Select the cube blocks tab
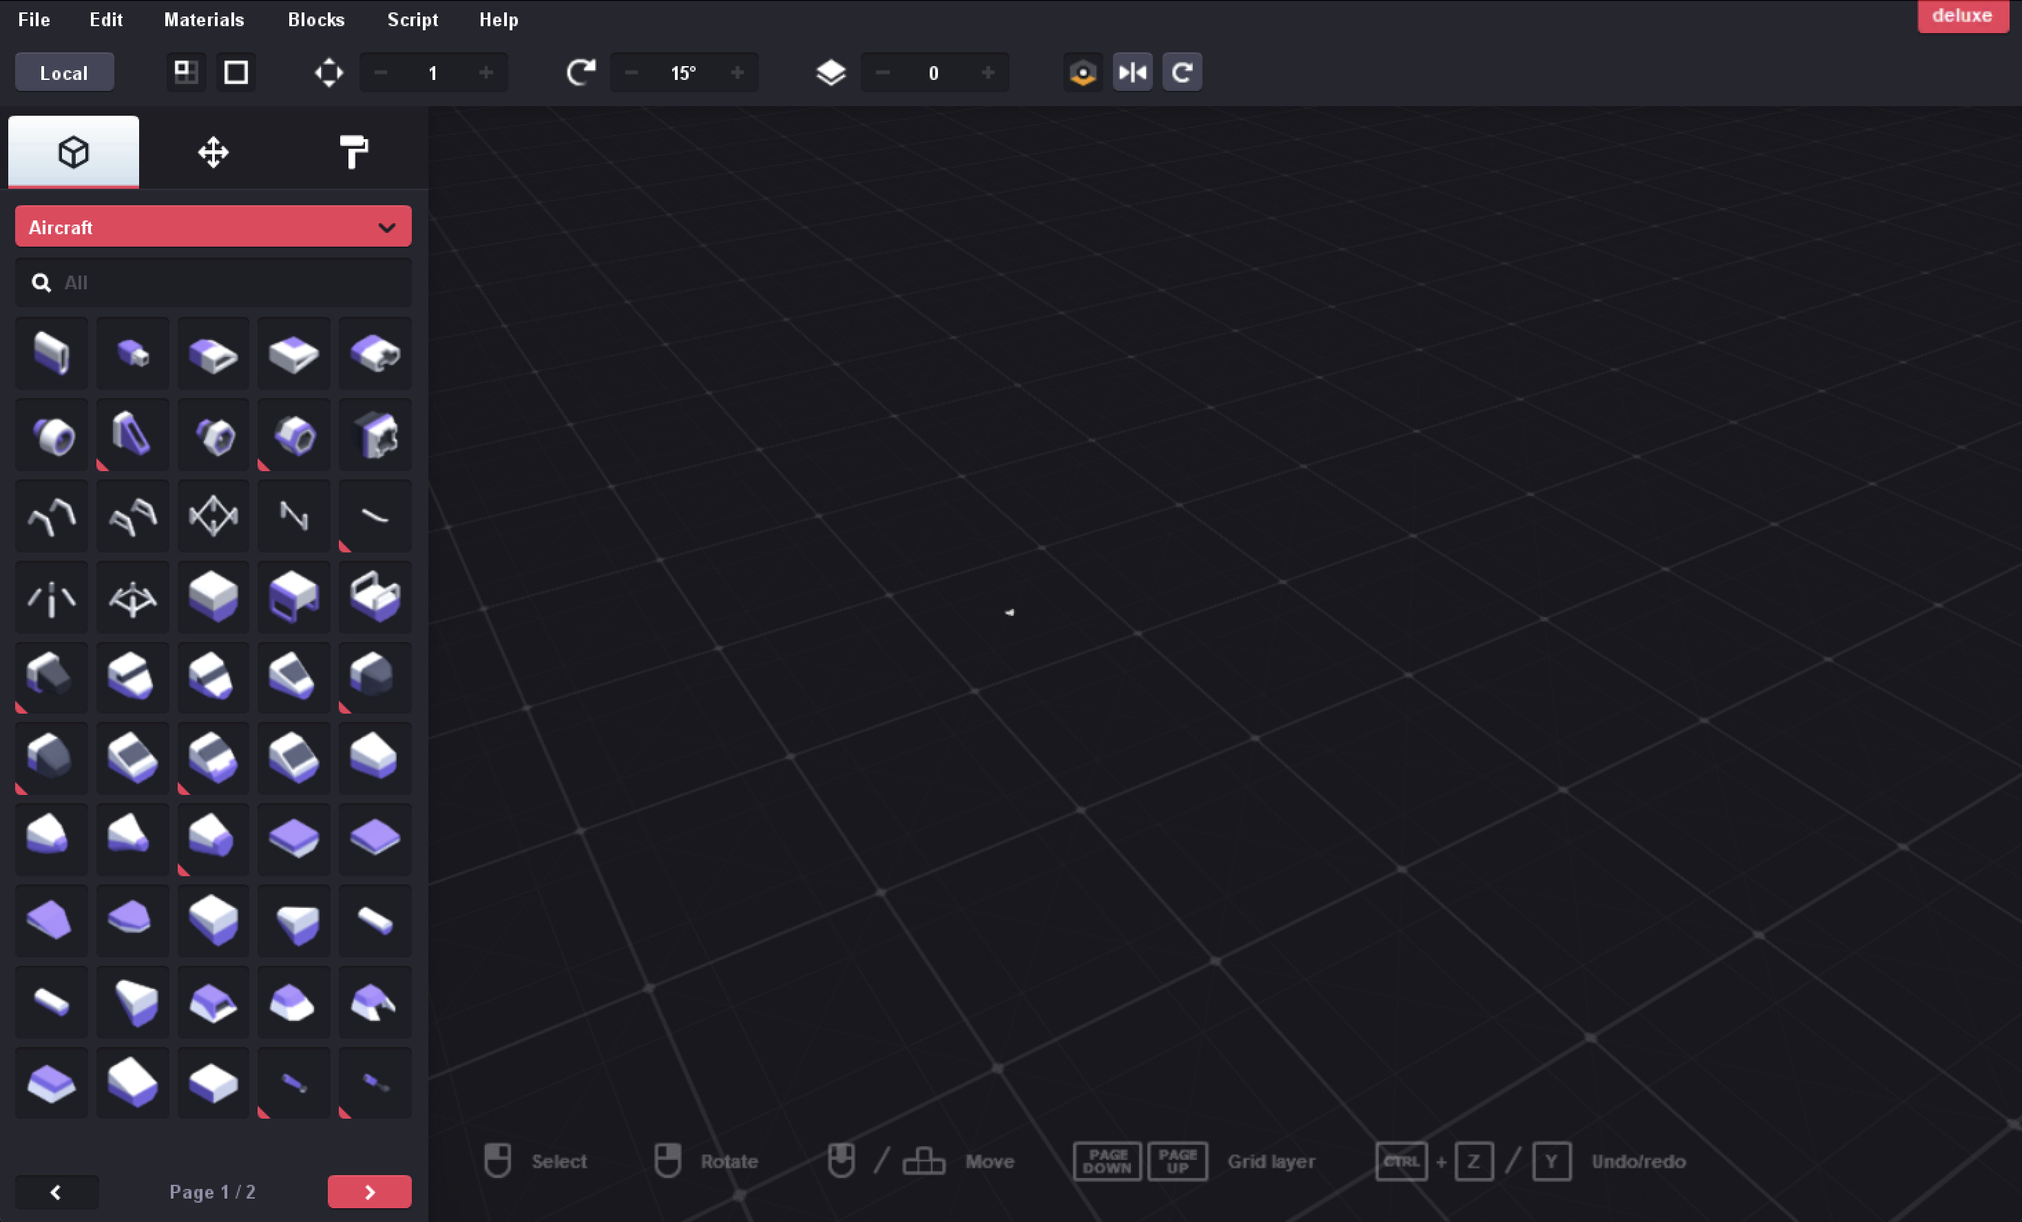The image size is (2022, 1222). pos(73,153)
